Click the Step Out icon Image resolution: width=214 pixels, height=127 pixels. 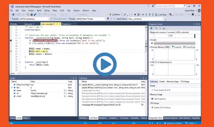[153, 14]
